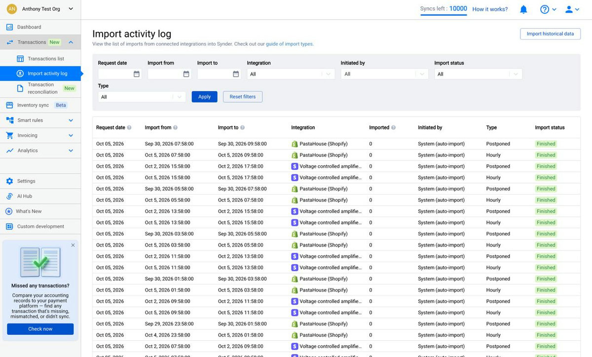Viewport: 592px width, 357px height.
Task: Open the How it works? link
Action: coord(490,9)
